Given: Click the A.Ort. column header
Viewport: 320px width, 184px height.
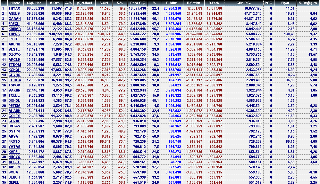Looking at the screenshot, I should [x=55, y=3].
